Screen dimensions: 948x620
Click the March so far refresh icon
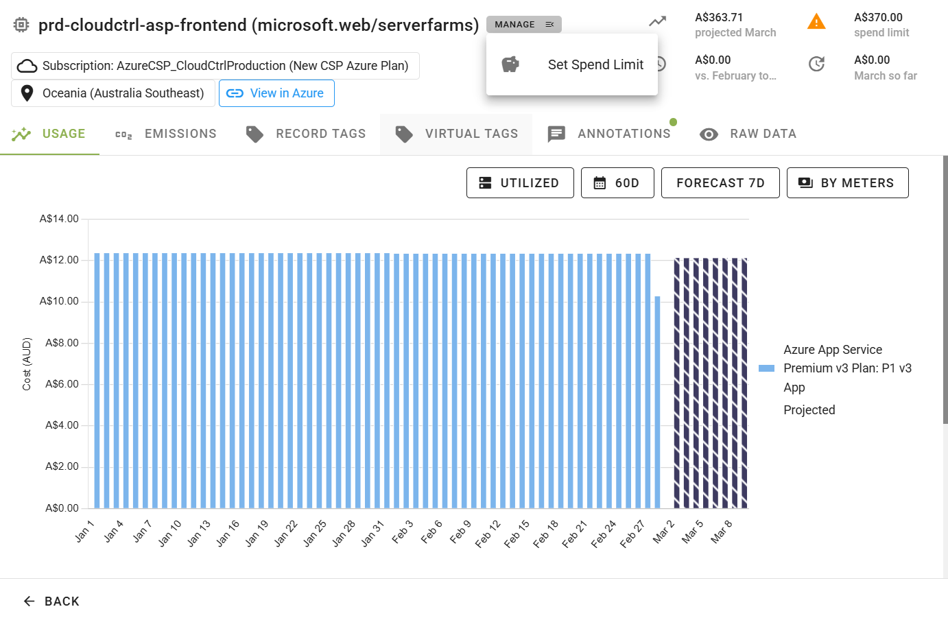click(816, 64)
